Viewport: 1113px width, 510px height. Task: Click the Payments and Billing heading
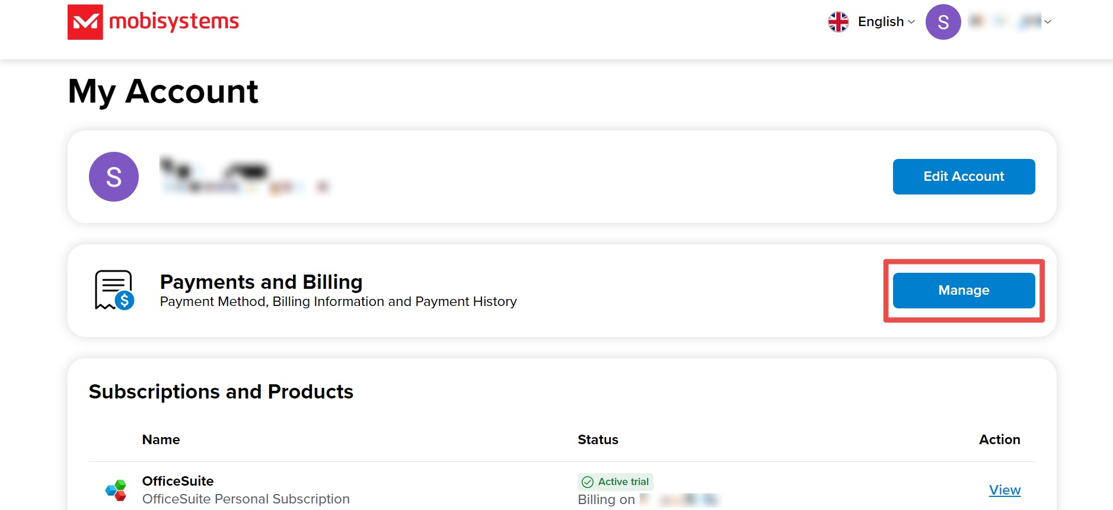click(x=261, y=282)
